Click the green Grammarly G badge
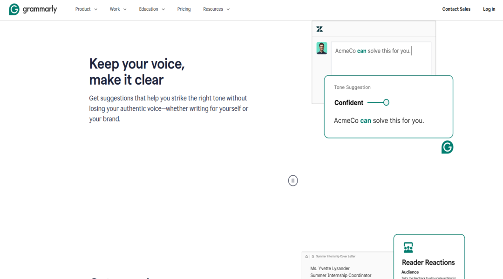The image size is (503, 279). (447, 147)
